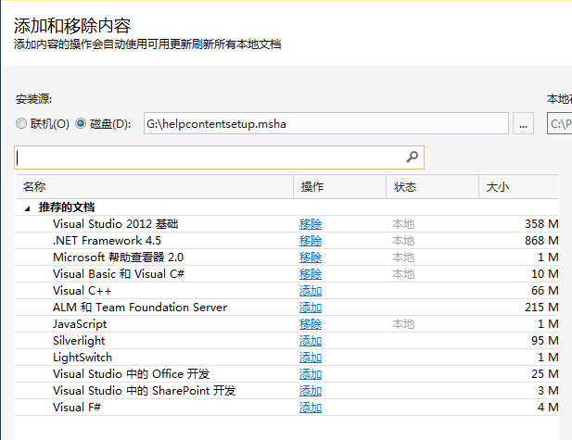
Task: Click 添加 for Silverlight
Action: [x=311, y=341]
